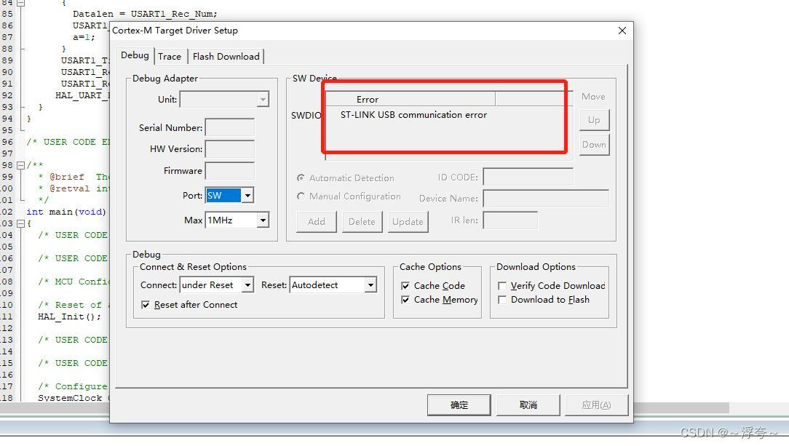Click 确定 to confirm the settings

point(459,405)
